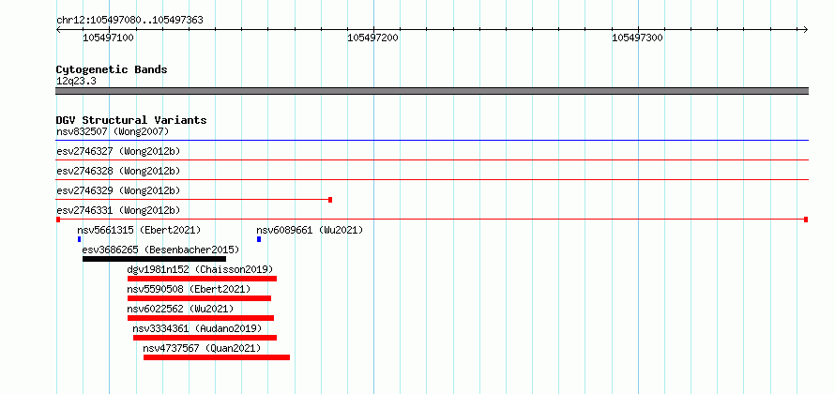This screenshot has width=835, height=394.
Task: Open variant nsv5590508 (Ebert2021) label
Action: 189,289
